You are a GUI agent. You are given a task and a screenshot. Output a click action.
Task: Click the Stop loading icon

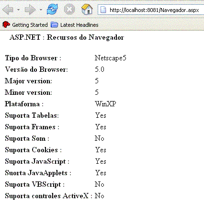click(69, 9)
